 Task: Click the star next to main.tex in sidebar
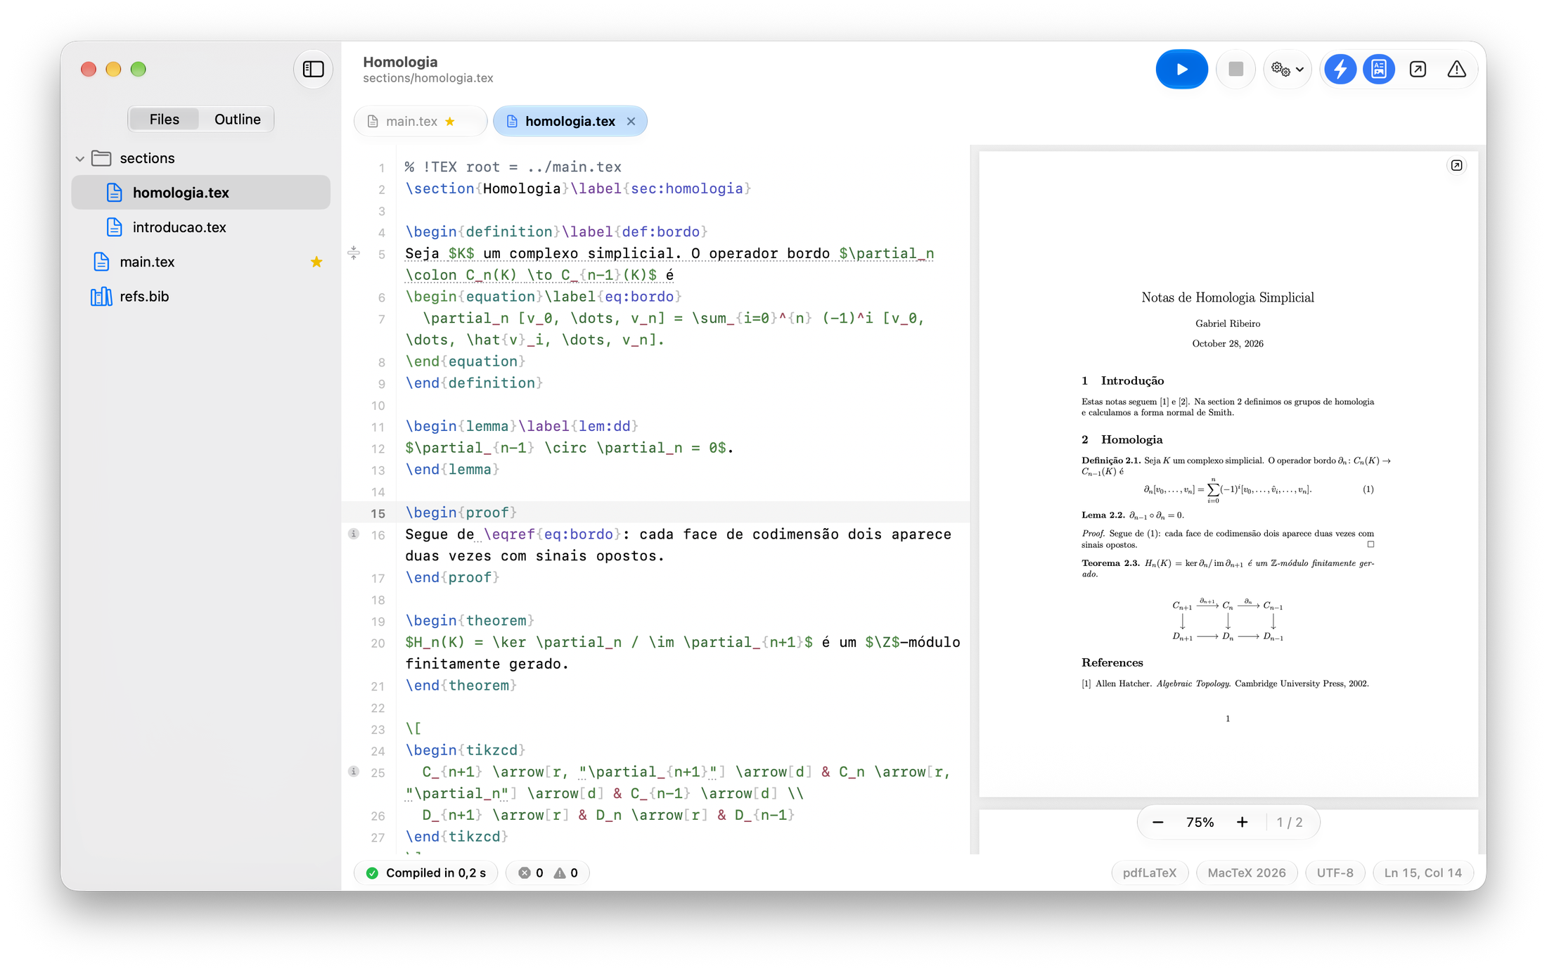tap(316, 262)
